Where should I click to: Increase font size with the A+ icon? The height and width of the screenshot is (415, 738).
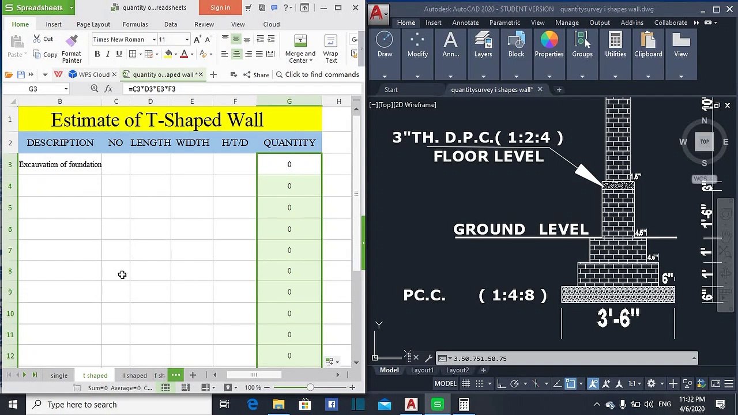[x=198, y=39]
